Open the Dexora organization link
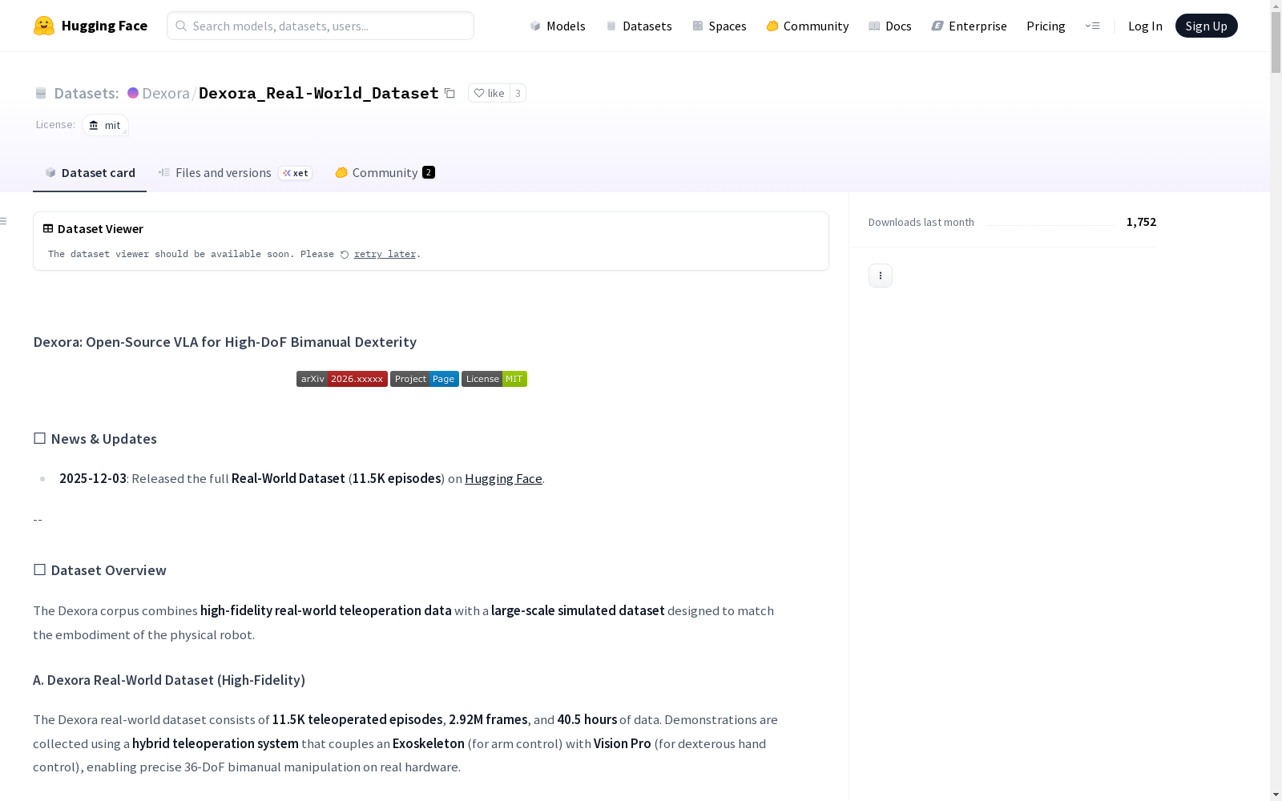 point(166,93)
